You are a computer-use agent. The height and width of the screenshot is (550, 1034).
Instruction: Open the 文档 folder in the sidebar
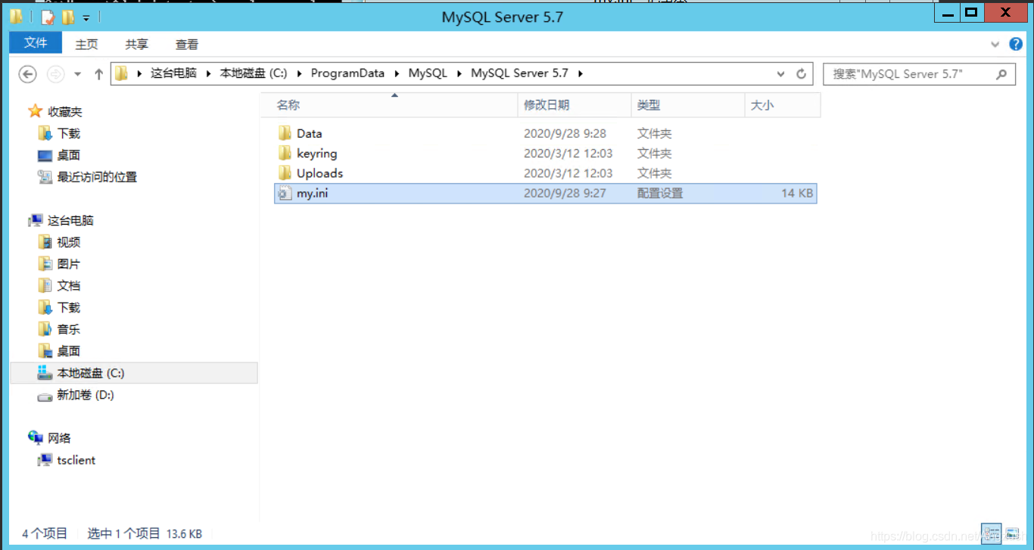(x=69, y=286)
